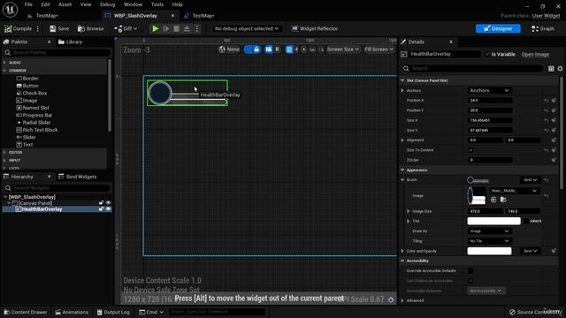The width and height of the screenshot is (566, 318).
Task: Click the frame skip play button
Action: [x=166, y=28]
